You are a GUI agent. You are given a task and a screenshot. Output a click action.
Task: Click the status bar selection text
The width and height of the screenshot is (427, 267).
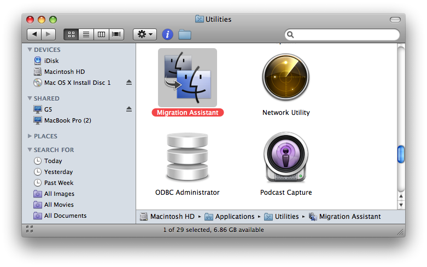(x=213, y=230)
